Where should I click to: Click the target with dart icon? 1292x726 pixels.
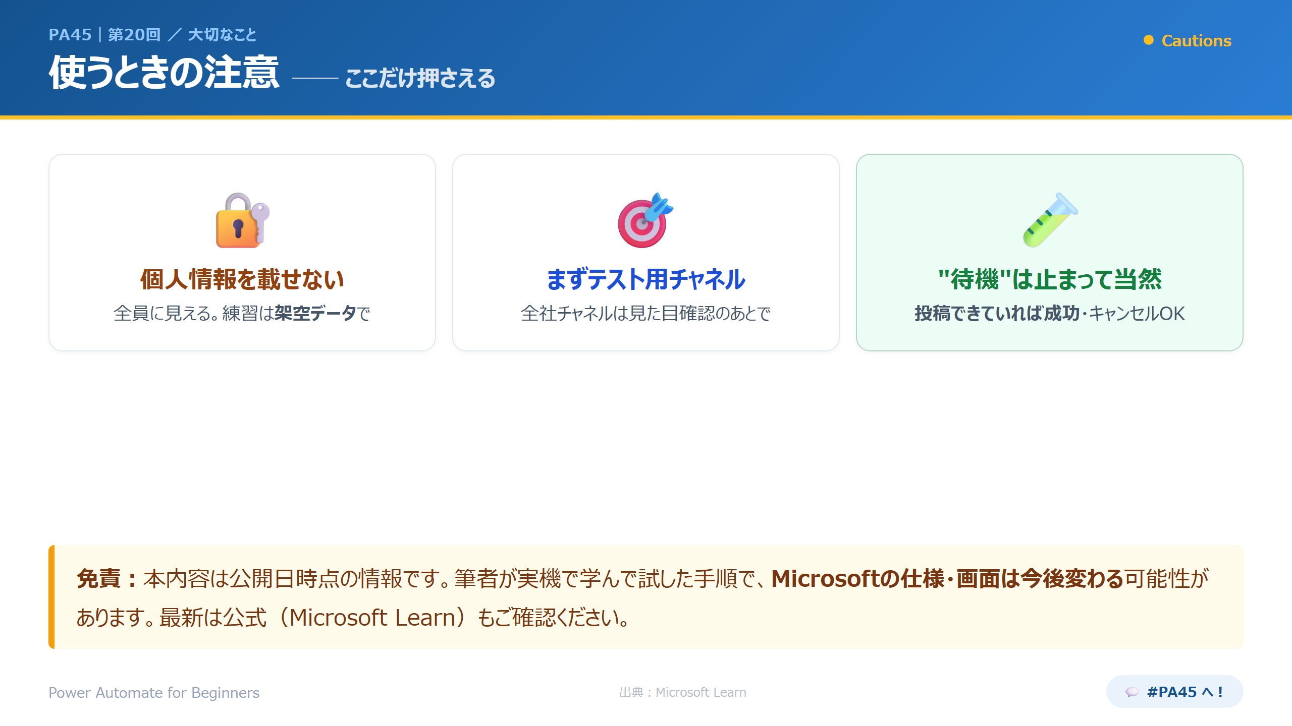coord(646,220)
